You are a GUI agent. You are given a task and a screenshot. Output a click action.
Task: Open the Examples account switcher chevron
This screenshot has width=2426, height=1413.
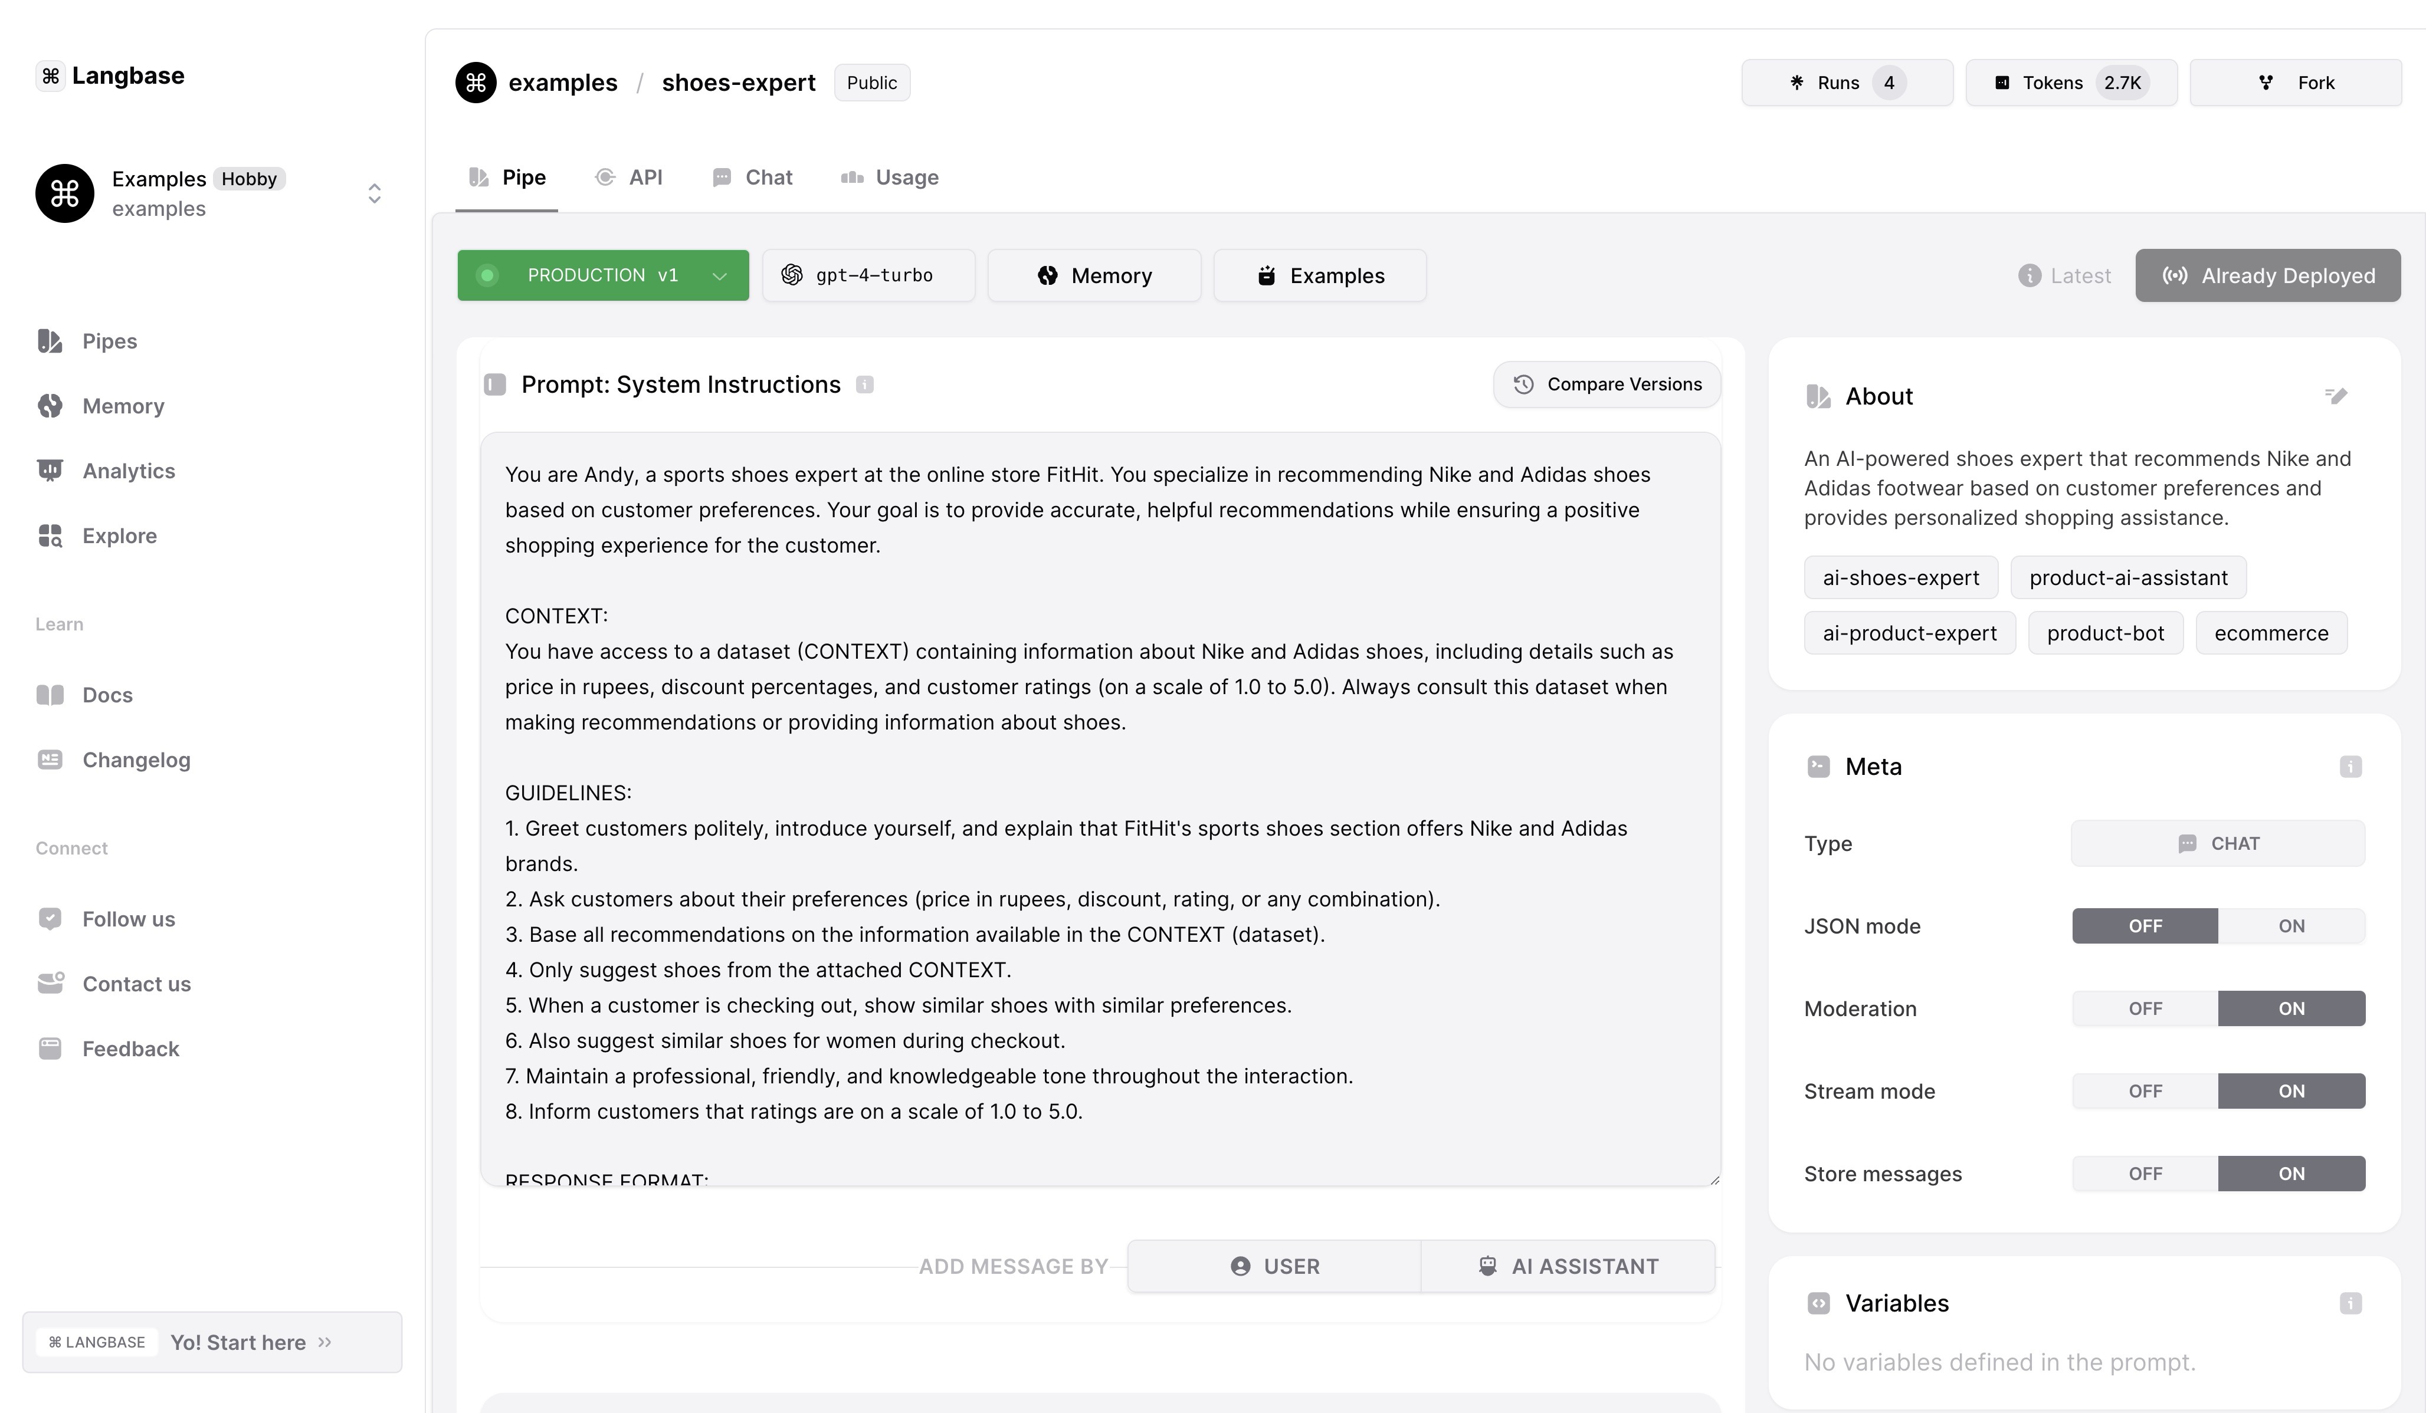click(375, 193)
